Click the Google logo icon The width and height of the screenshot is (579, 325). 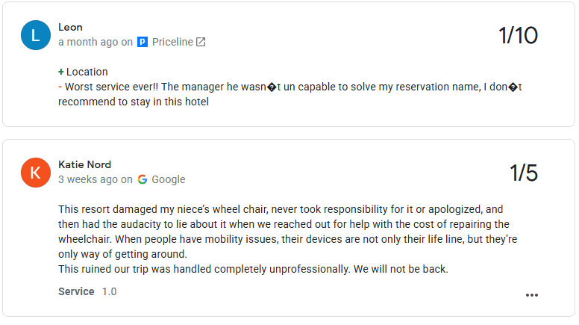point(143,179)
